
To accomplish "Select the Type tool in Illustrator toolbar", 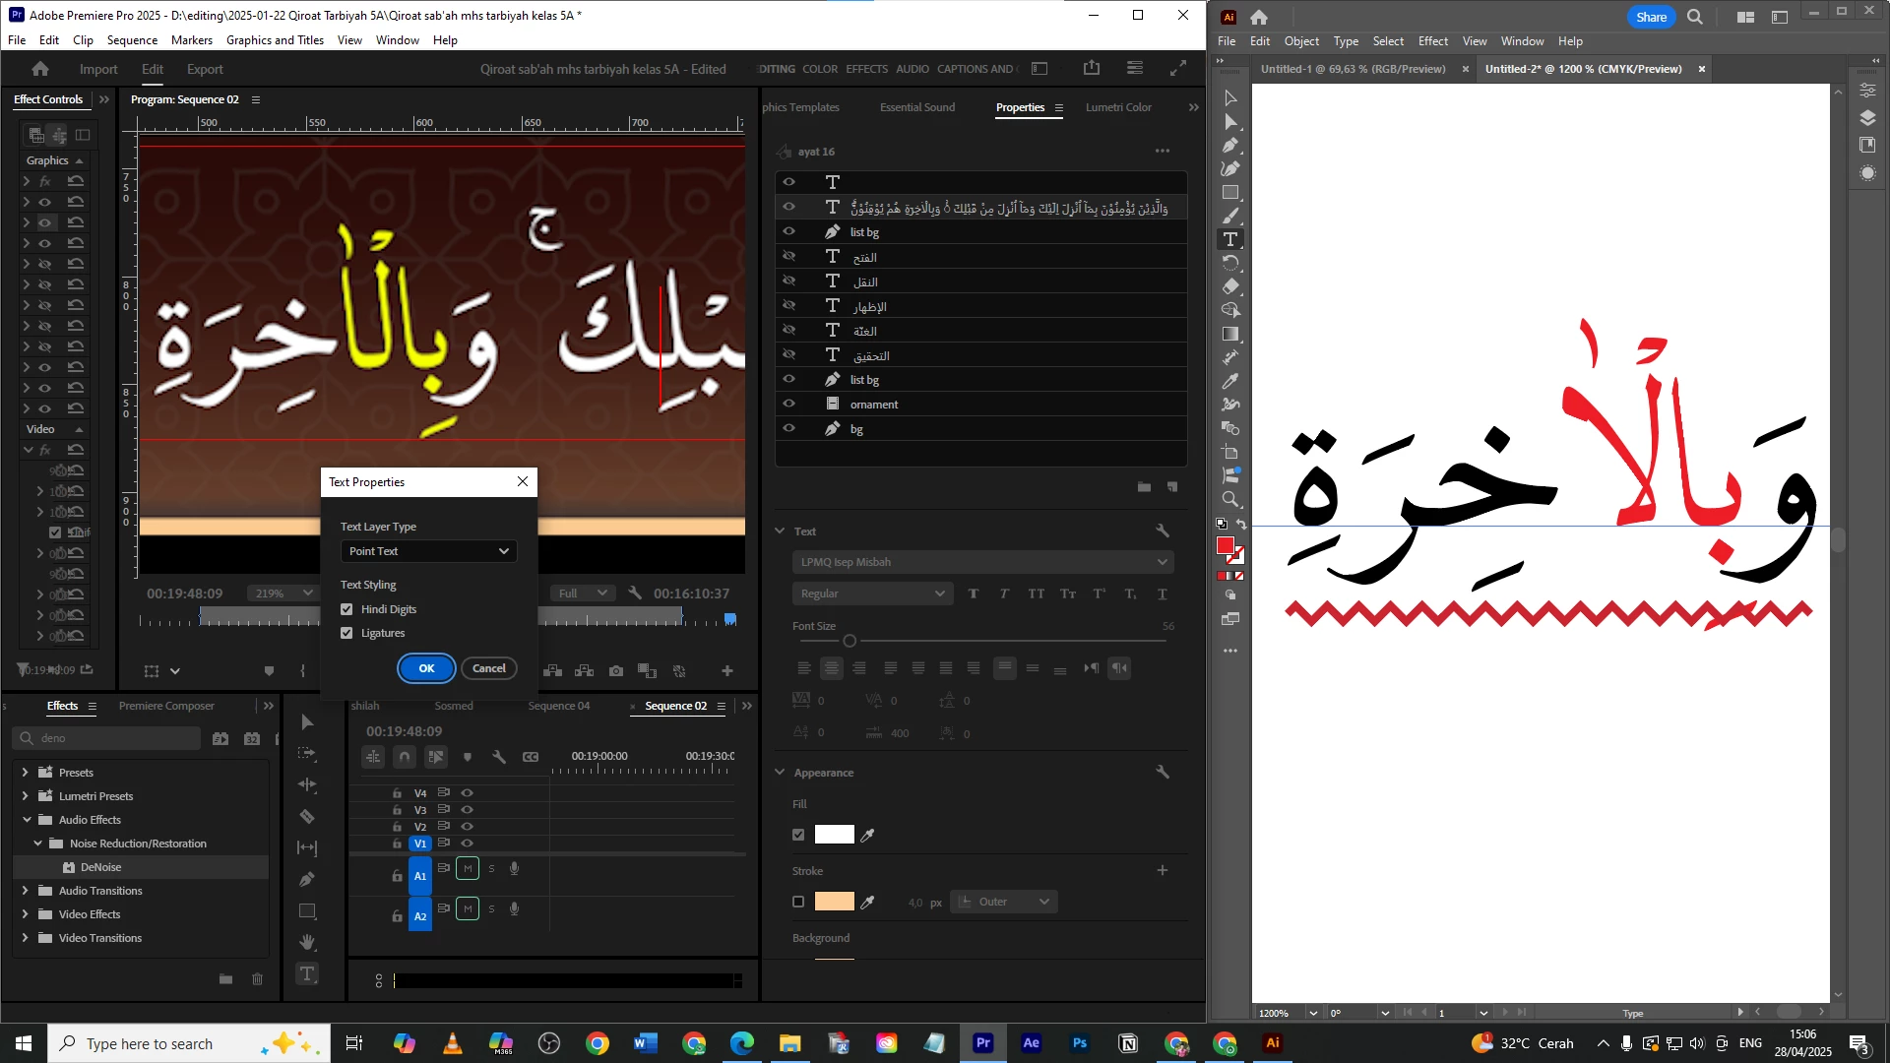I will tap(1230, 239).
